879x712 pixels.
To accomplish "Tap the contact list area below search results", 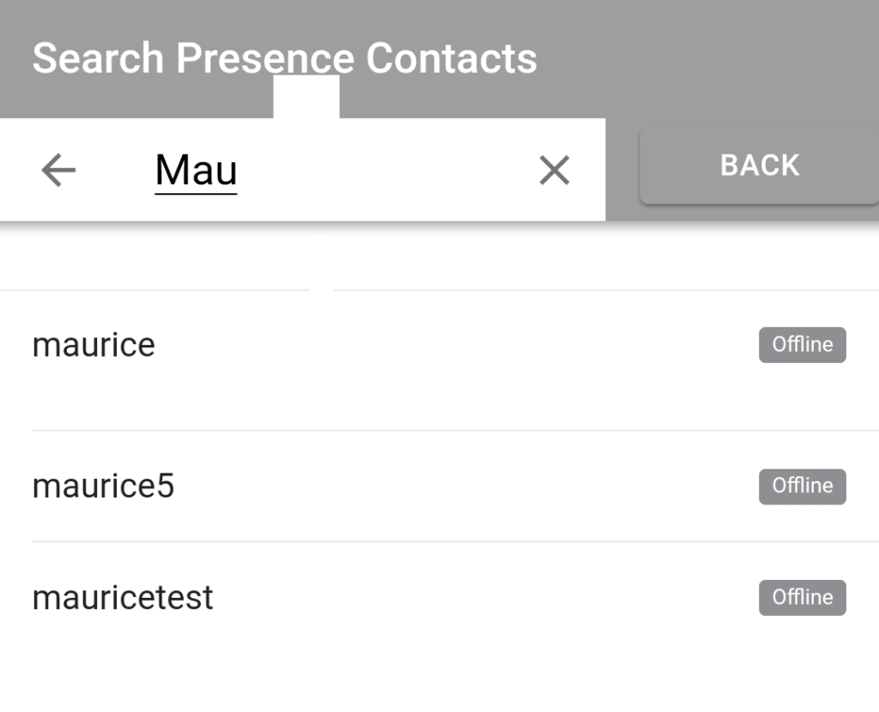I will pos(439,669).
